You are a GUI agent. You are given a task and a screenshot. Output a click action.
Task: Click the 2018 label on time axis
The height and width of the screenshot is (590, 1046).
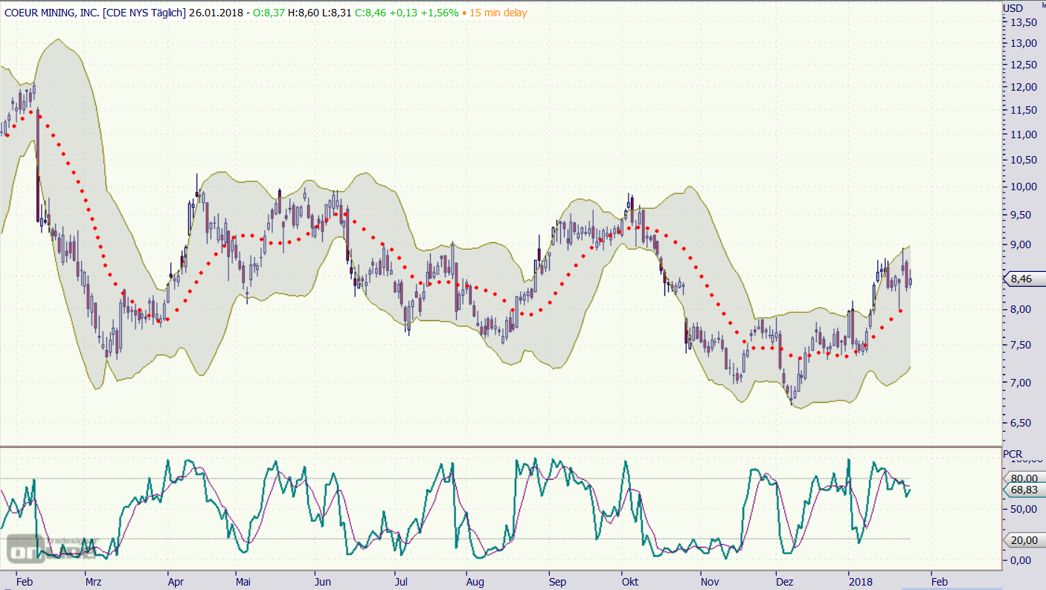[x=861, y=581]
